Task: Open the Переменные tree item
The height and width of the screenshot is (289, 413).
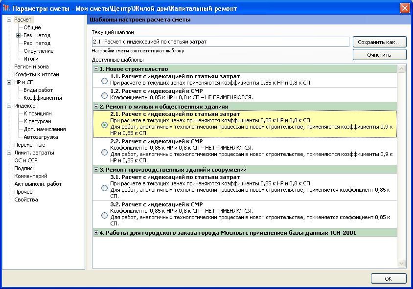Action: [x=29, y=145]
